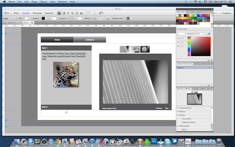The image size is (235, 147).
Task: Click the rainbow hue slider strip
Action: (189, 46)
